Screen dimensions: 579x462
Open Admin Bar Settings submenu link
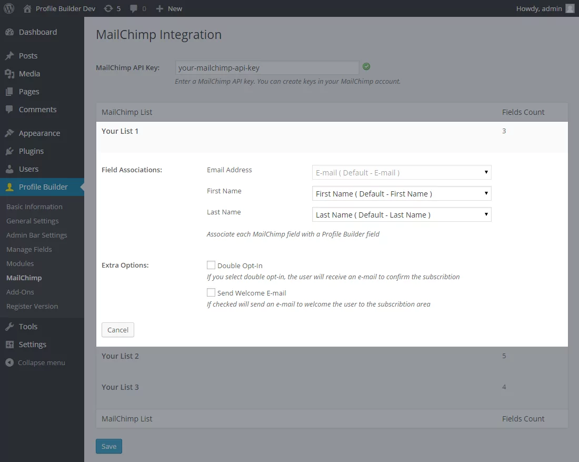click(36, 235)
